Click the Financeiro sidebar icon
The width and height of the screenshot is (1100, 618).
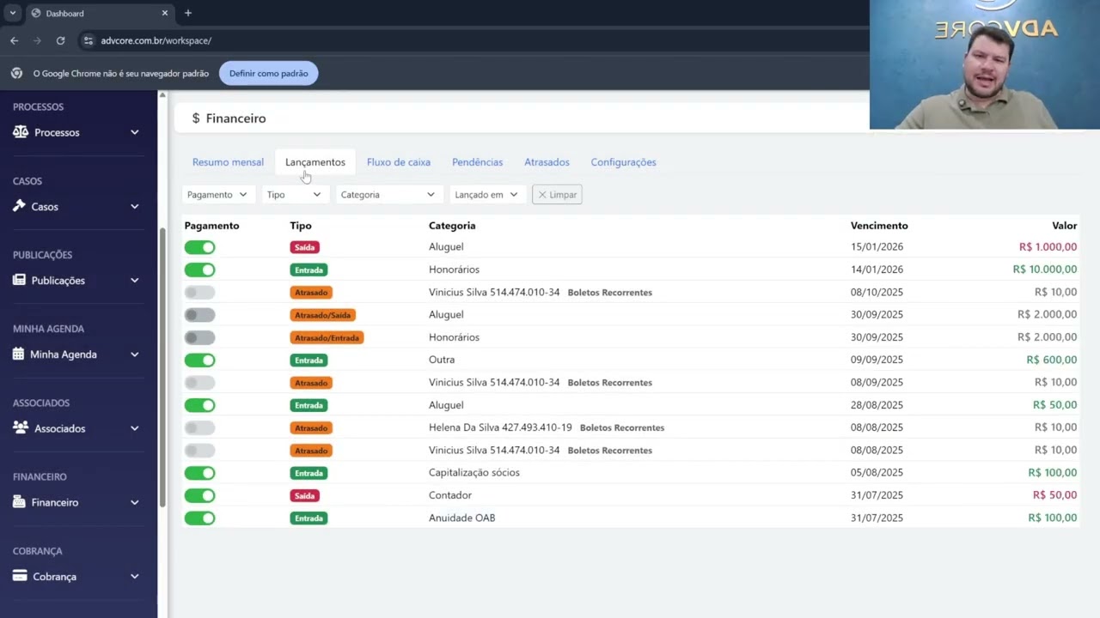click(19, 502)
